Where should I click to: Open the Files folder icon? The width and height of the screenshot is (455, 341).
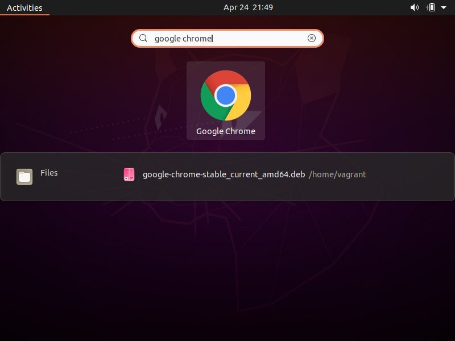(24, 176)
